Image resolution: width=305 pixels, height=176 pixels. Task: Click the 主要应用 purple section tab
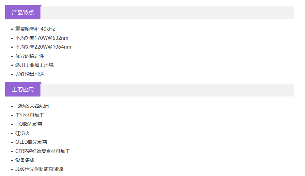click(x=23, y=90)
